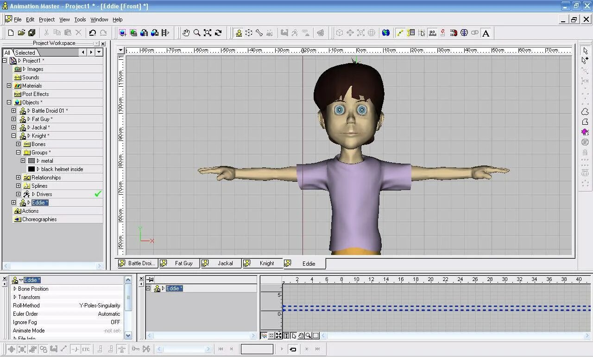
Task: Toggle the Ignore Fog OFF value
Action: point(115,322)
